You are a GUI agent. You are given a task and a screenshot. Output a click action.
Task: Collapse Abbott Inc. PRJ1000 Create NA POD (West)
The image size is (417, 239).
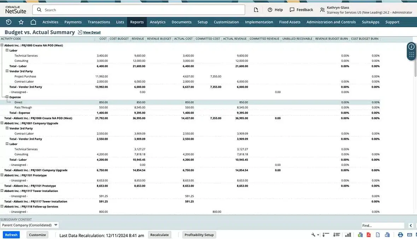click(2, 45)
